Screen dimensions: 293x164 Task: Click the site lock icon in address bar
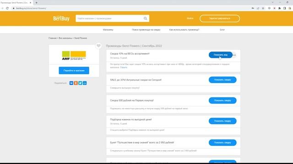click(13, 8)
